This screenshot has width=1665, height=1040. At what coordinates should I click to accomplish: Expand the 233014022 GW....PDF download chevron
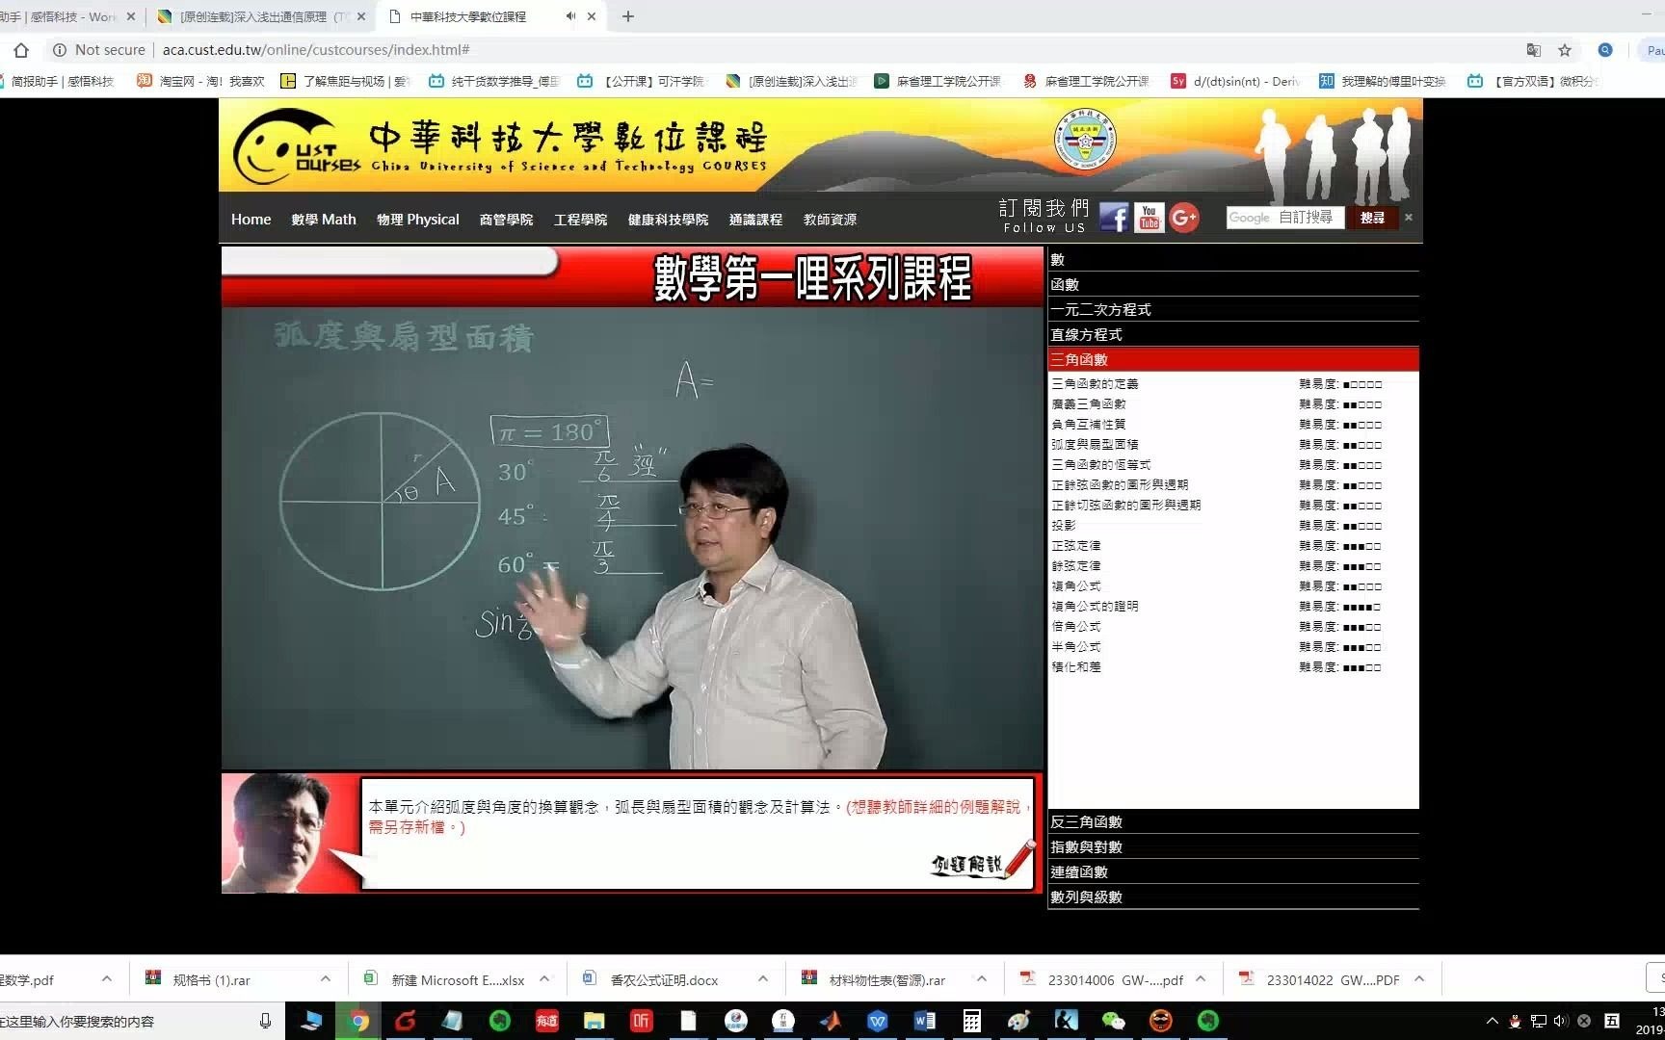(x=1418, y=979)
